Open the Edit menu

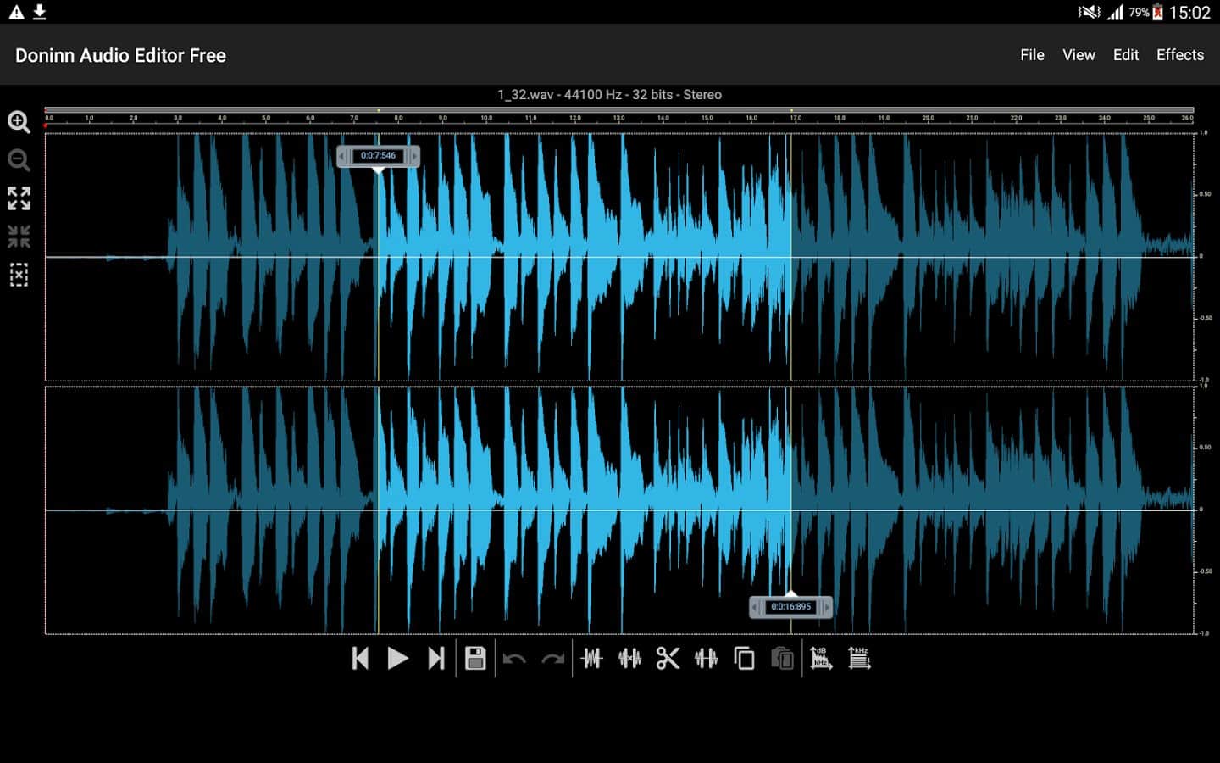(x=1125, y=55)
